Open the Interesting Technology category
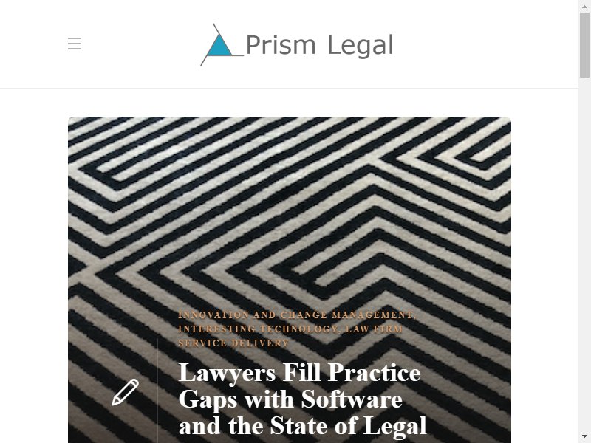 point(259,329)
